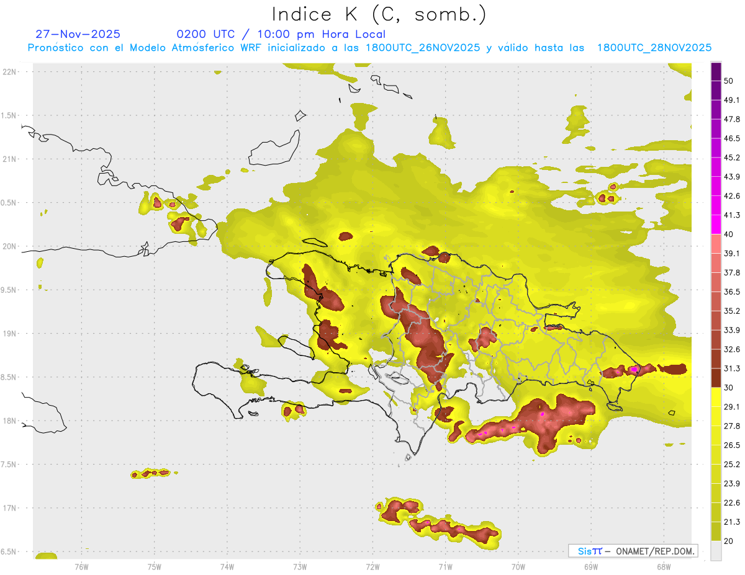745x575 pixels.
Task: Click the '36.5' colorbar label
Action: click(x=731, y=292)
